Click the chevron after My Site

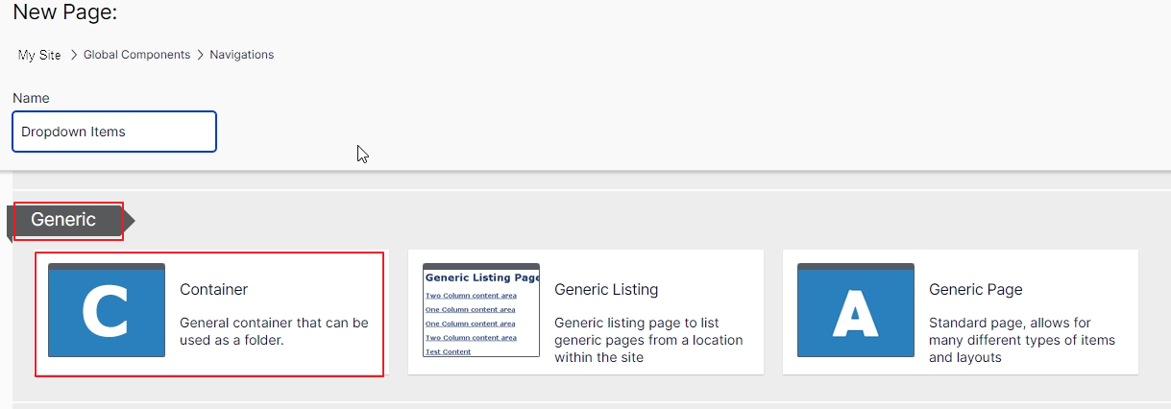point(73,55)
